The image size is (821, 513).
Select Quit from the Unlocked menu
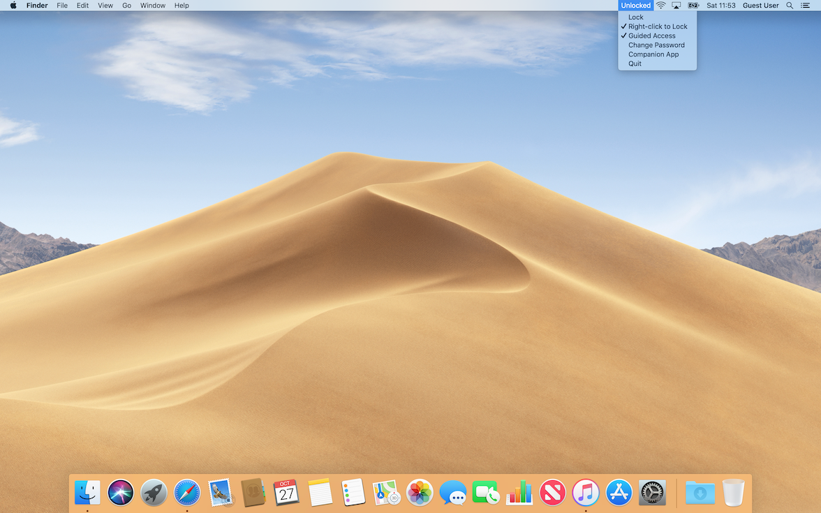point(635,64)
